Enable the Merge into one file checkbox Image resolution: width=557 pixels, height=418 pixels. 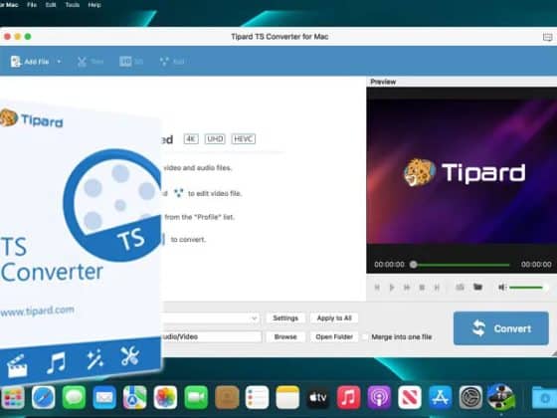pyautogui.click(x=365, y=337)
